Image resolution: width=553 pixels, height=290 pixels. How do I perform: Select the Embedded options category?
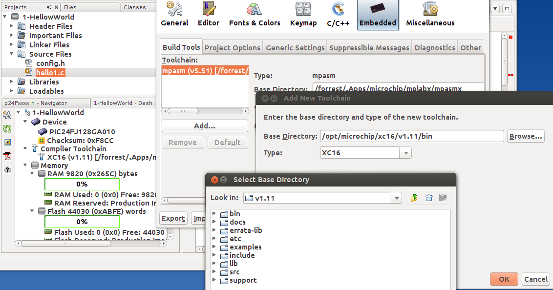[378, 15]
